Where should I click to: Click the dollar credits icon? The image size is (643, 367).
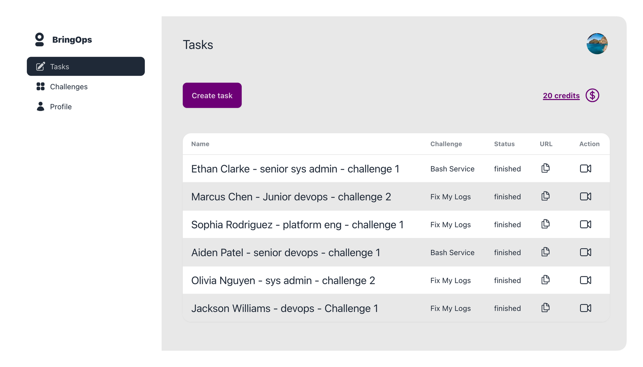[592, 95]
